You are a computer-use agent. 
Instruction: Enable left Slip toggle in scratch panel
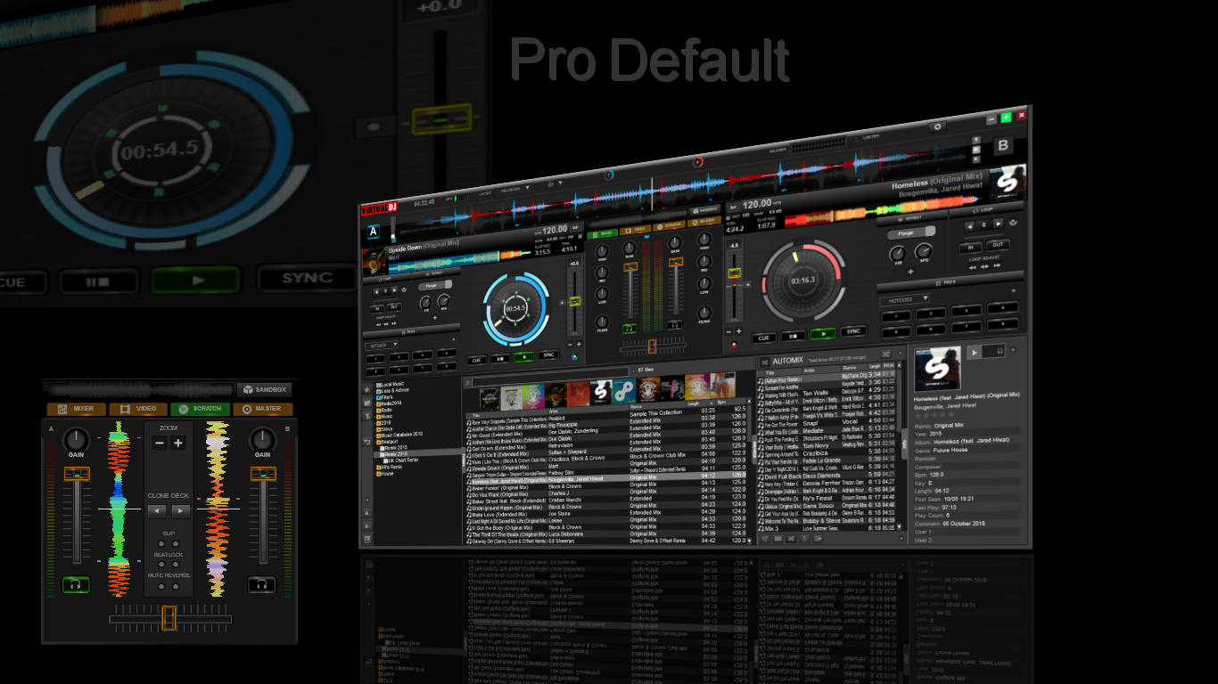161,544
